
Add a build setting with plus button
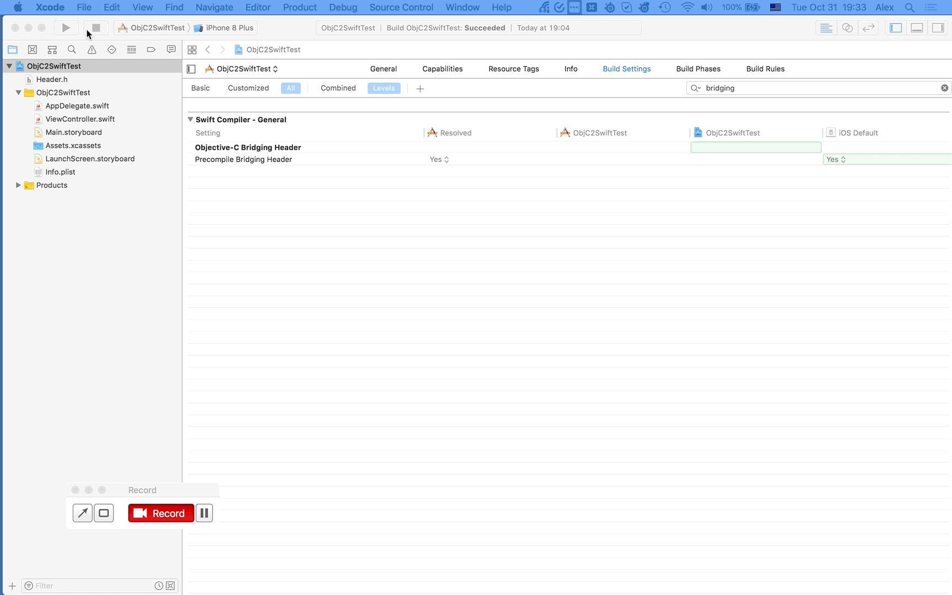[x=420, y=89]
